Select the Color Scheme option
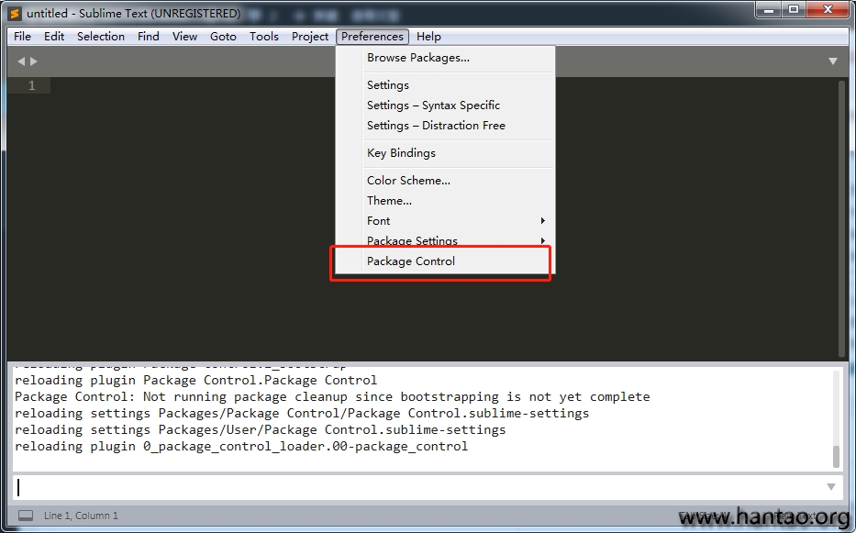 pyautogui.click(x=408, y=181)
